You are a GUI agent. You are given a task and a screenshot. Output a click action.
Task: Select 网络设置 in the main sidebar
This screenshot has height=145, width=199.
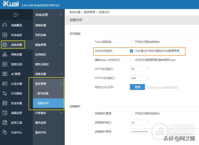[17, 54]
